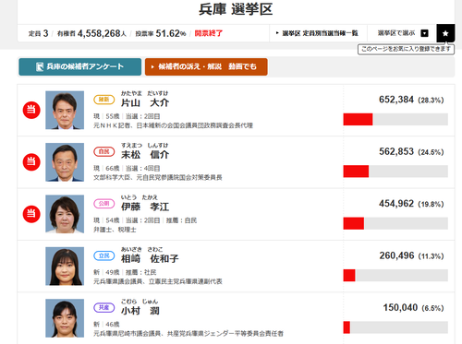The image size is (462, 344).
Task: Click the 自民 party badge
Action: point(104,151)
